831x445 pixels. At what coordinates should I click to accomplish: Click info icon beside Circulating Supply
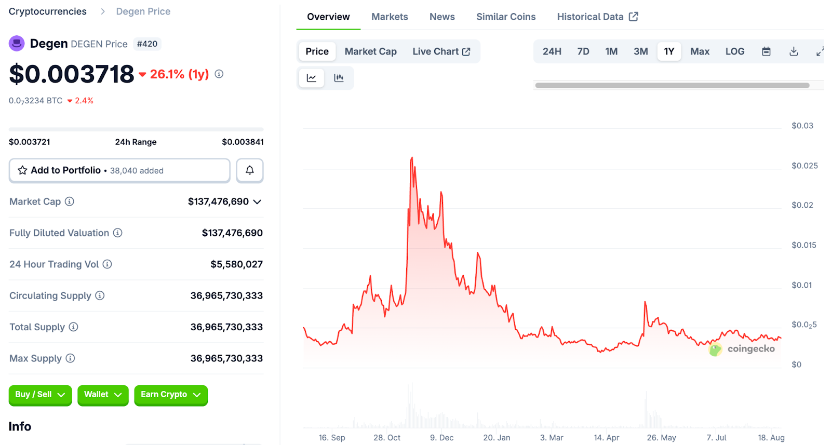tap(100, 295)
